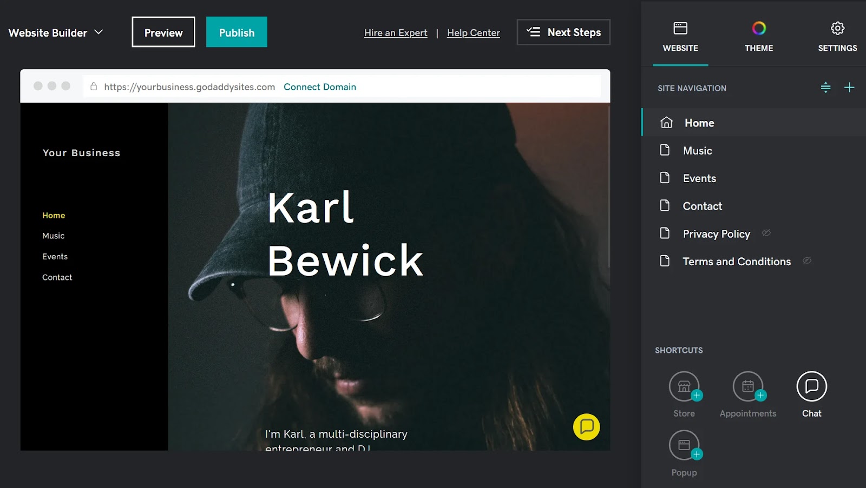Viewport: 866px width, 488px height.
Task: Open the Hire an Expert link
Action: (x=395, y=32)
